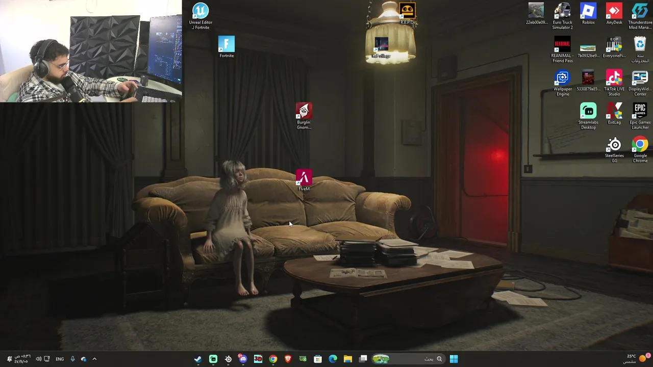Open the AnyDesk desktop shortcut
The image size is (653, 367).
[x=614, y=14]
